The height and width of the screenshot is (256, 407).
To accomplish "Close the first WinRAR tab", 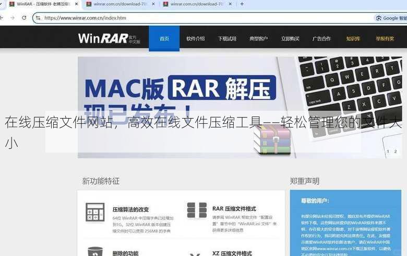I will 76,4.
